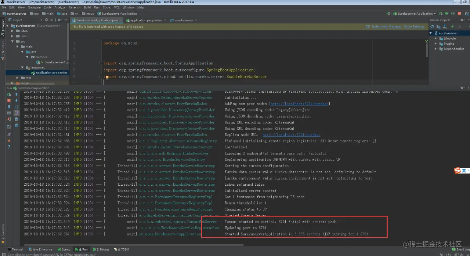Stop application from main toolbar
The height and width of the screenshot is (256, 470).
point(459,14)
